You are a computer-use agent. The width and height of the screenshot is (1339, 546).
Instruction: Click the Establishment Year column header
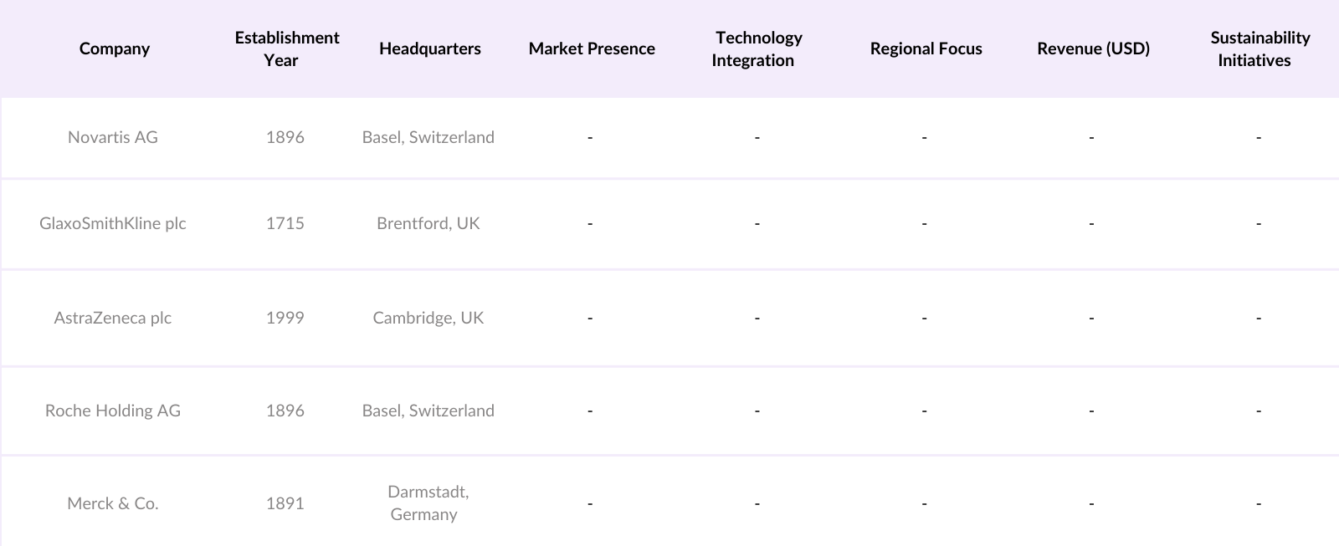tap(286, 48)
